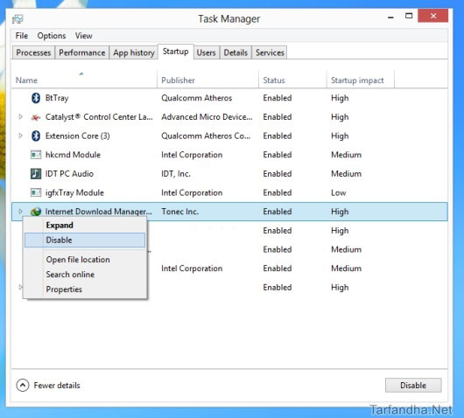This screenshot has height=418, width=464.
Task: Select the hkcmd Module row name
Action: tap(73, 155)
